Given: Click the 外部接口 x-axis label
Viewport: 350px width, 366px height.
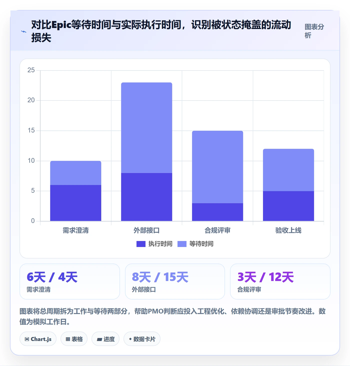Looking at the screenshot, I should pos(147,230).
